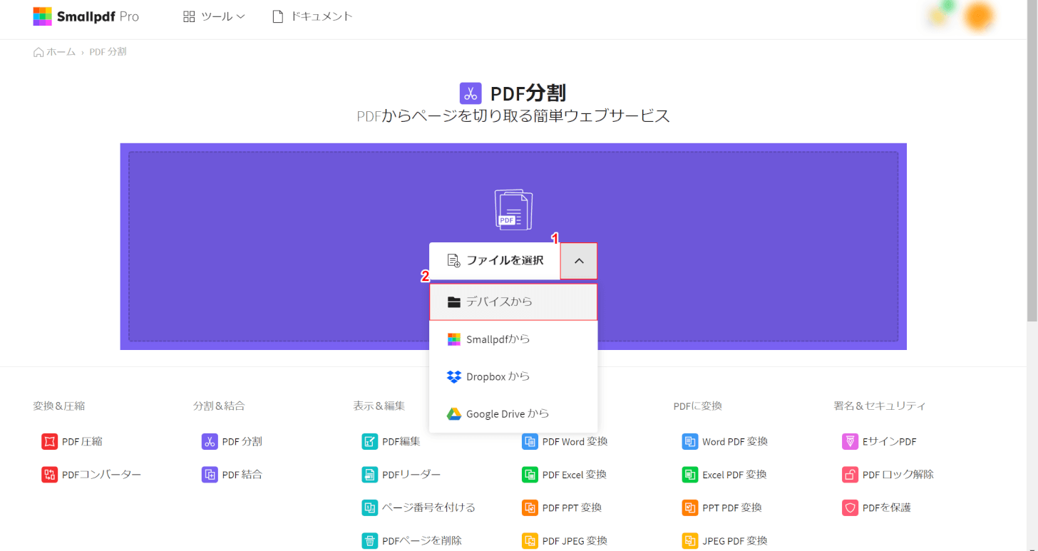Viewport: 1038px width, 551px height.
Task: Open PDF ロック解除 tool link
Action: pyautogui.click(x=898, y=474)
